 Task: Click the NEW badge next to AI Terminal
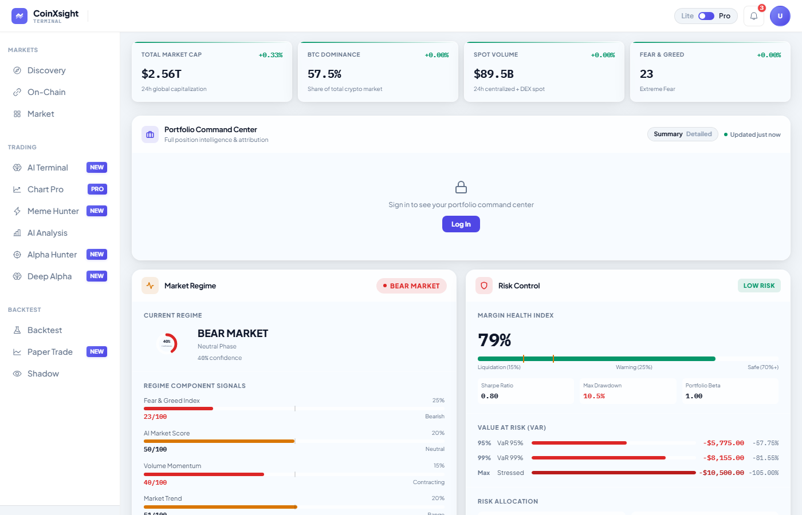(x=97, y=168)
